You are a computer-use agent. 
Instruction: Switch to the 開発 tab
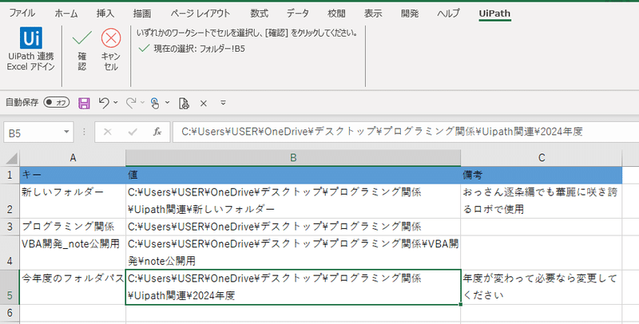click(410, 13)
